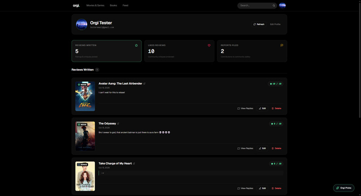Open the Avatar Aang: The Last Airbender title
Viewport: 361px width, 196px height.
[x=120, y=83]
